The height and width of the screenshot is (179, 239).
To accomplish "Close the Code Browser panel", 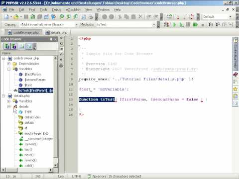I will coord(55,39).
